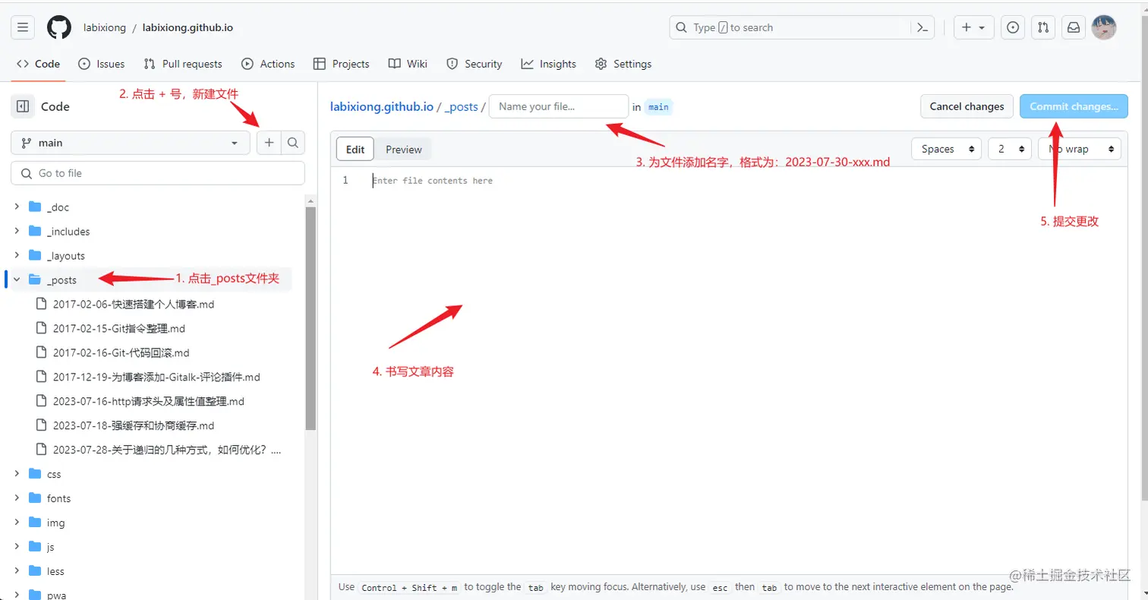Select the Edit tab in editor
The image size is (1148, 600).
coord(355,150)
